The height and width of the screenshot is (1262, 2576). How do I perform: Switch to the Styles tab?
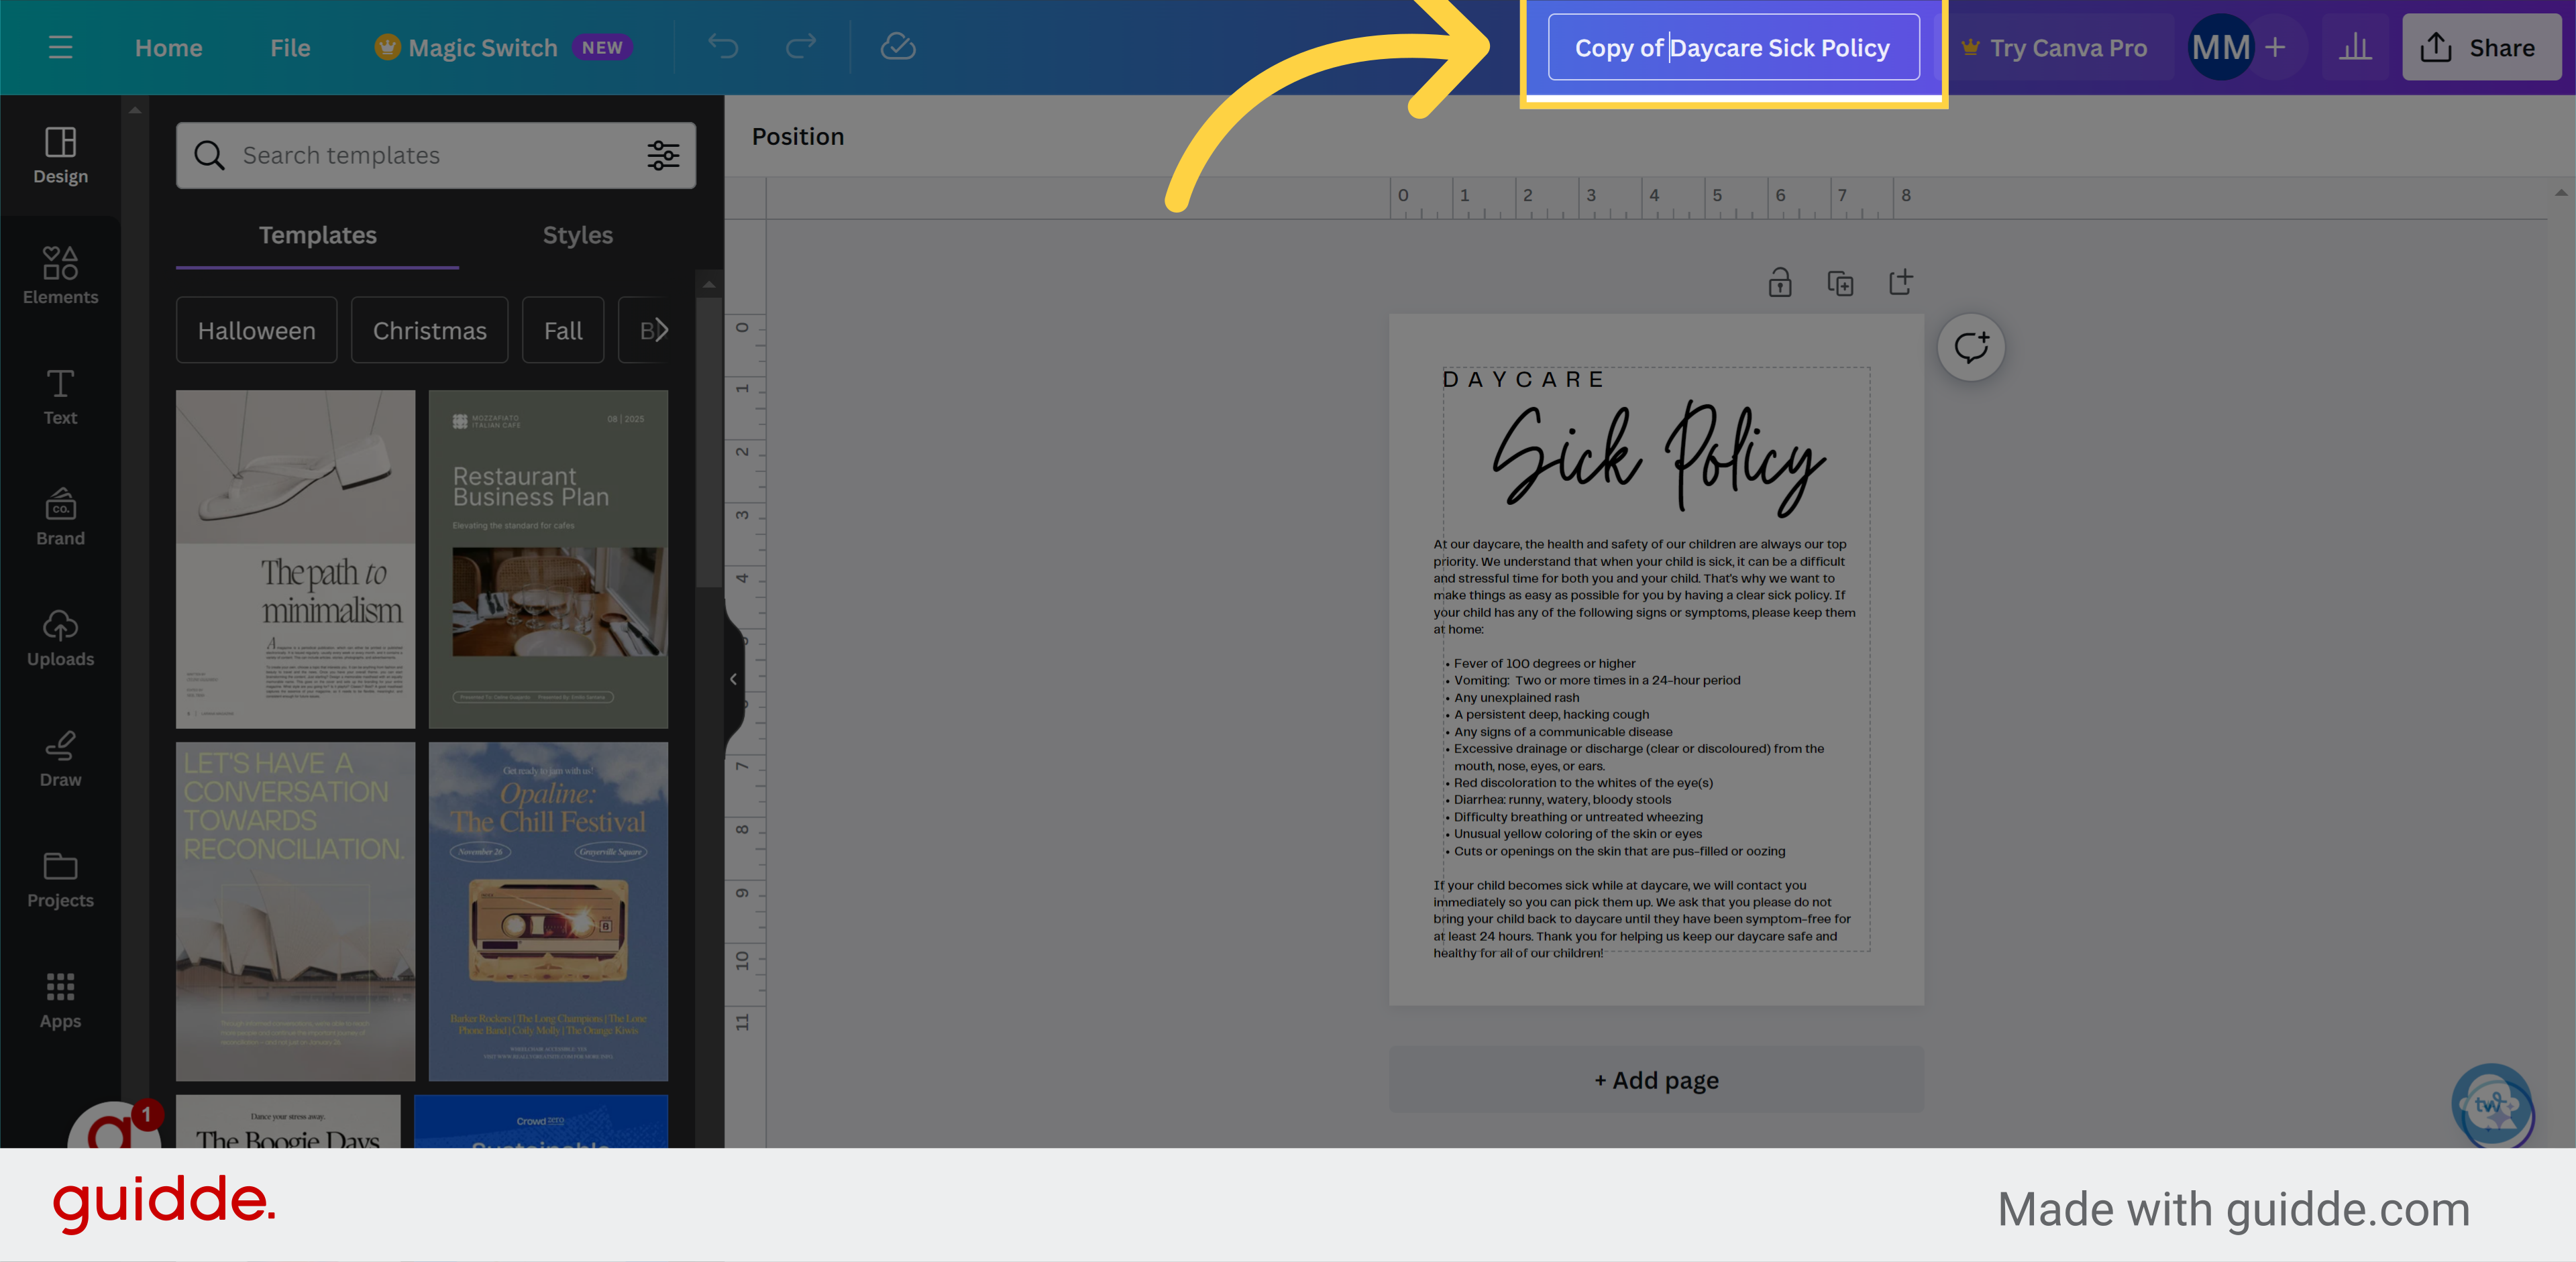(577, 235)
